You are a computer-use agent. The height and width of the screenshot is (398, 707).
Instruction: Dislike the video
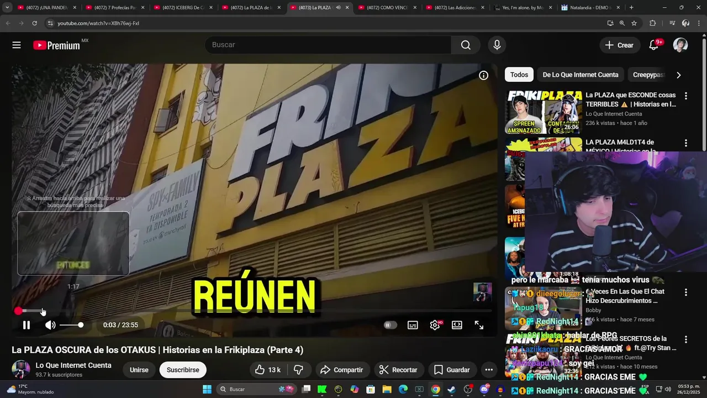[x=298, y=370]
